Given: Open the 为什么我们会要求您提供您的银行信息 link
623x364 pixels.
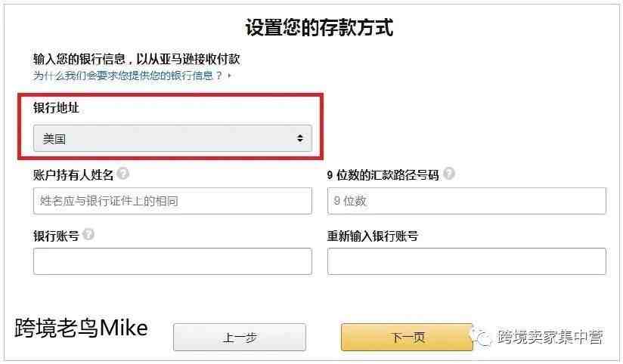Looking at the screenshot, I should 128,76.
